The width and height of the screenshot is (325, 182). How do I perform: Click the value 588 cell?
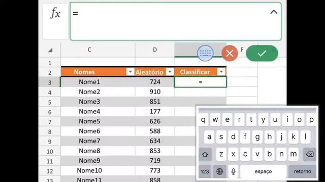click(155, 131)
